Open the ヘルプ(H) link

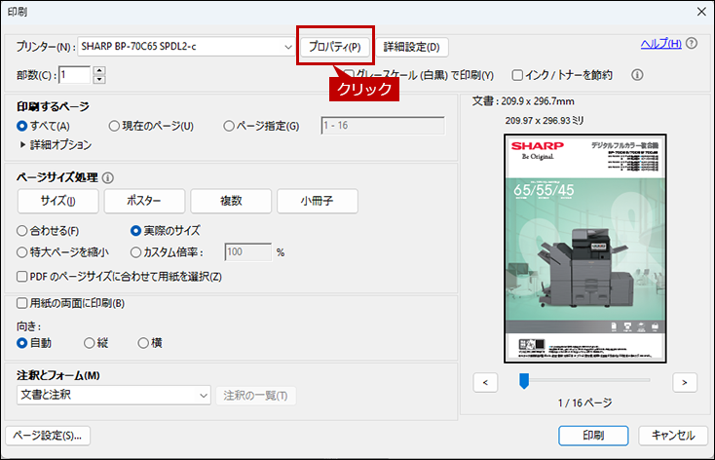click(660, 43)
